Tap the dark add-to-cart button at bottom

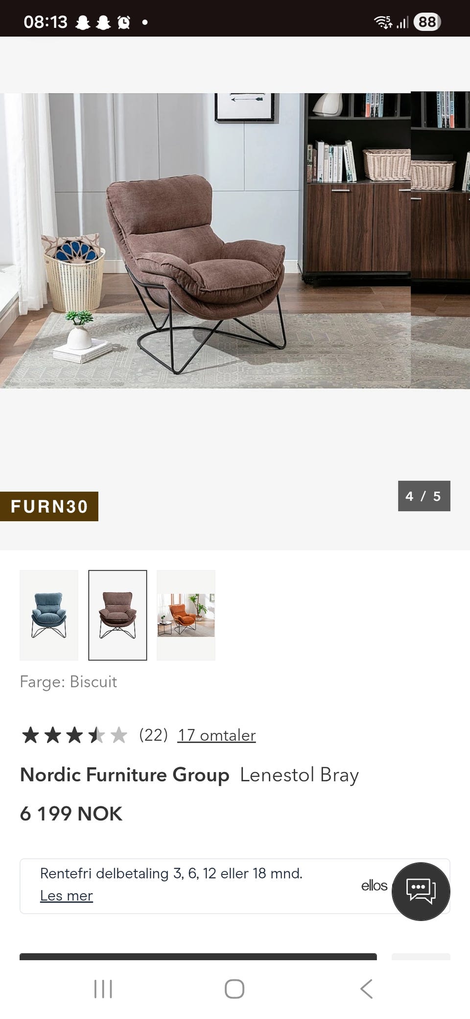[198, 957]
